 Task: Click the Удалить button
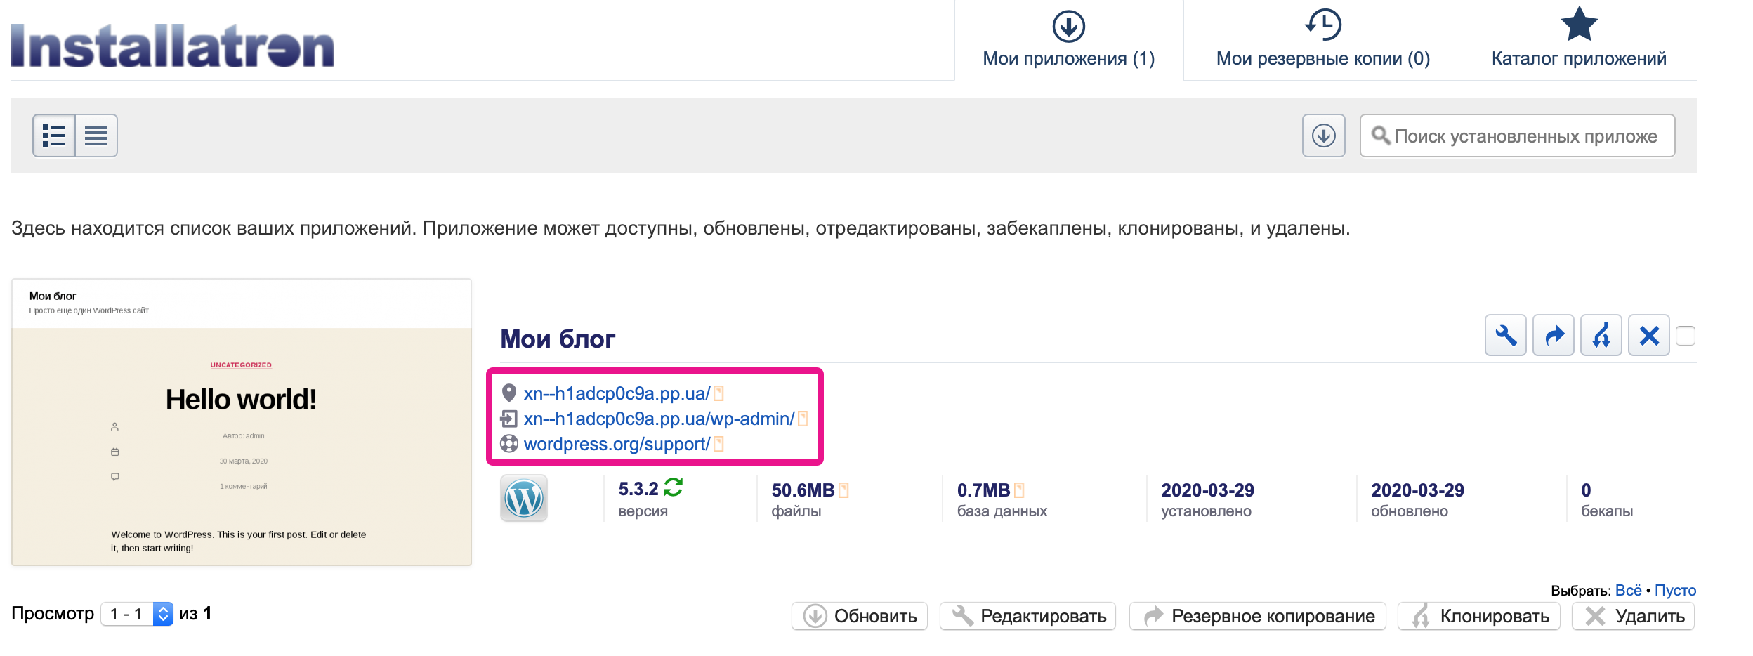(1634, 616)
